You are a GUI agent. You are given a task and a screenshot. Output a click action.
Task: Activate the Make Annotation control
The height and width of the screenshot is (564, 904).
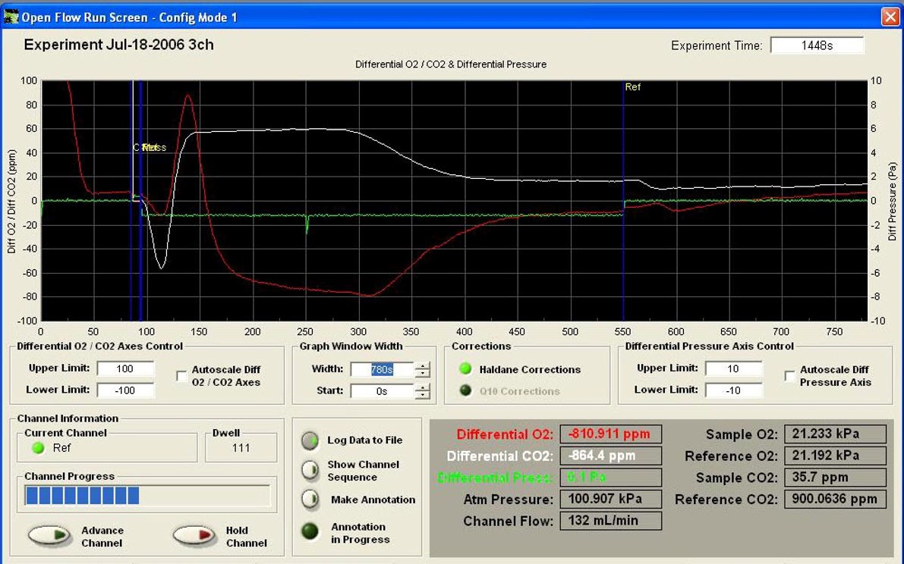click(x=310, y=500)
